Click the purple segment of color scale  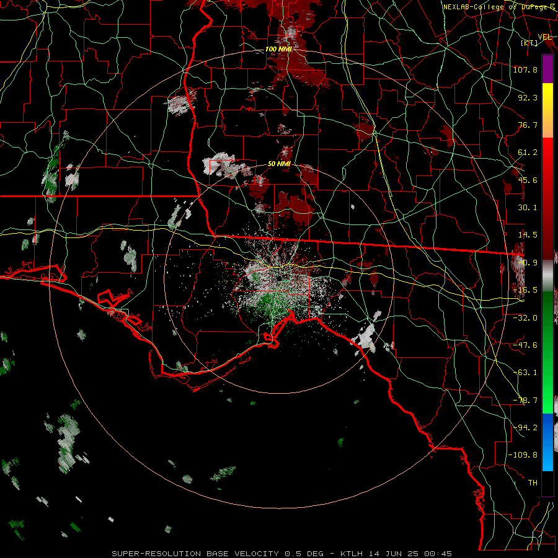pos(547,69)
